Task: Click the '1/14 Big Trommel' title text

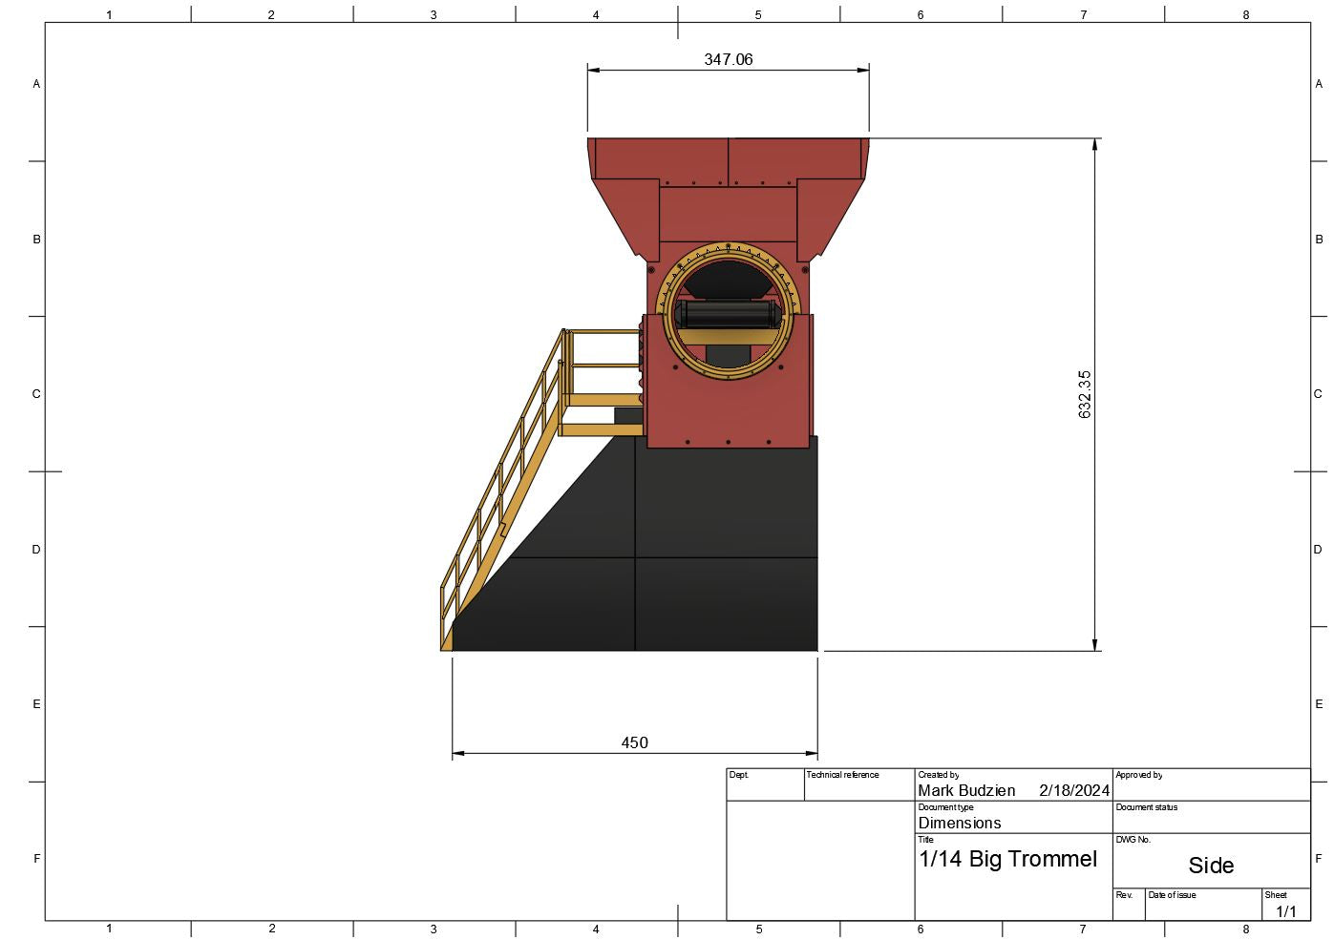Action: pyautogui.click(x=1007, y=859)
